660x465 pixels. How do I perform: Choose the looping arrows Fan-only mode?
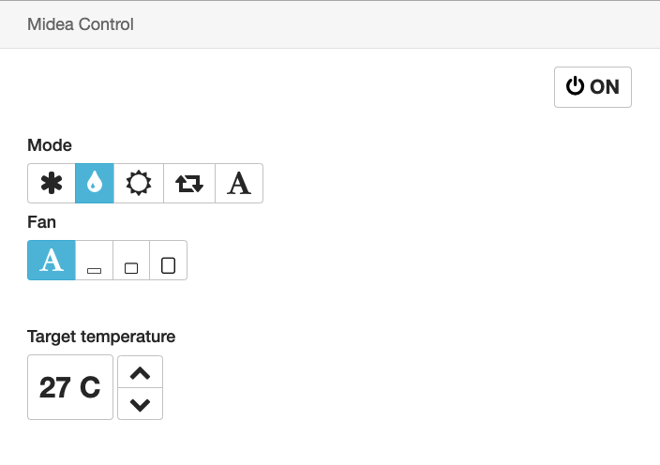pyautogui.click(x=189, y=184)
